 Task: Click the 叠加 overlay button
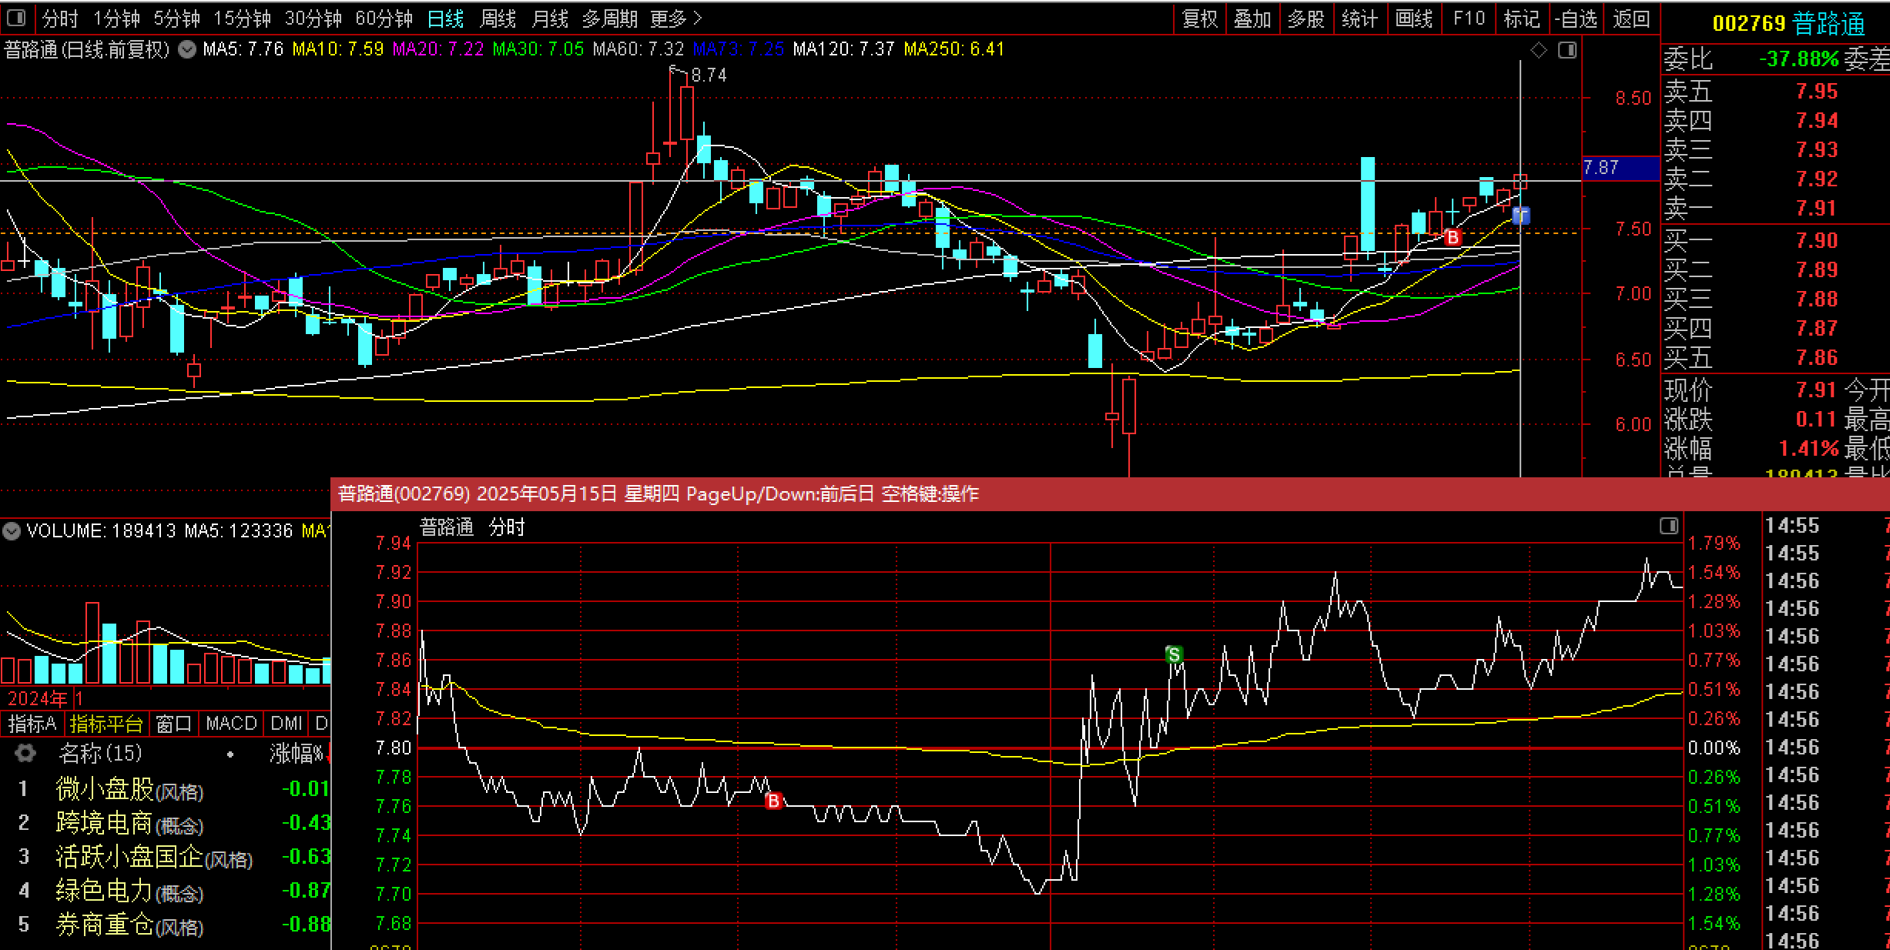tap(1253, 18)
